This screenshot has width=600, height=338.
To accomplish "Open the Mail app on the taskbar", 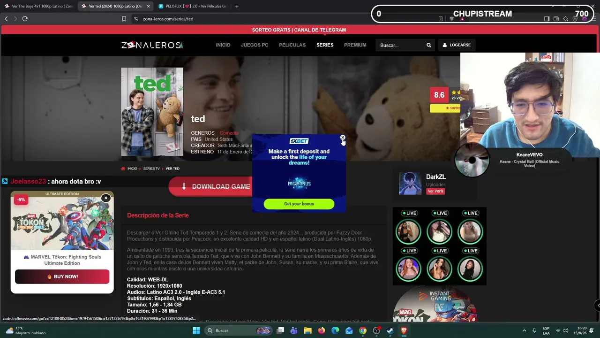I will tap(349, 330).
